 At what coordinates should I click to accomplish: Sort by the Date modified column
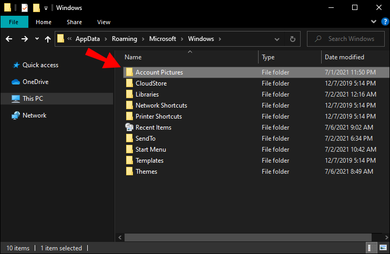(344, 57)
